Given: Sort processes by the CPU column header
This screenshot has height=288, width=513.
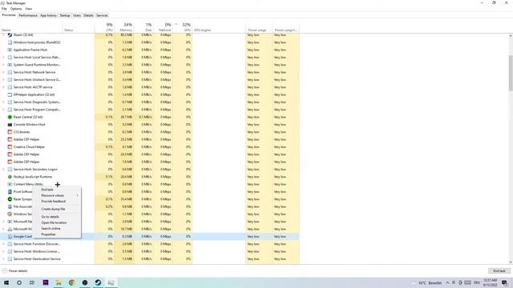Looking at the screenshot, I should (105, 27).
